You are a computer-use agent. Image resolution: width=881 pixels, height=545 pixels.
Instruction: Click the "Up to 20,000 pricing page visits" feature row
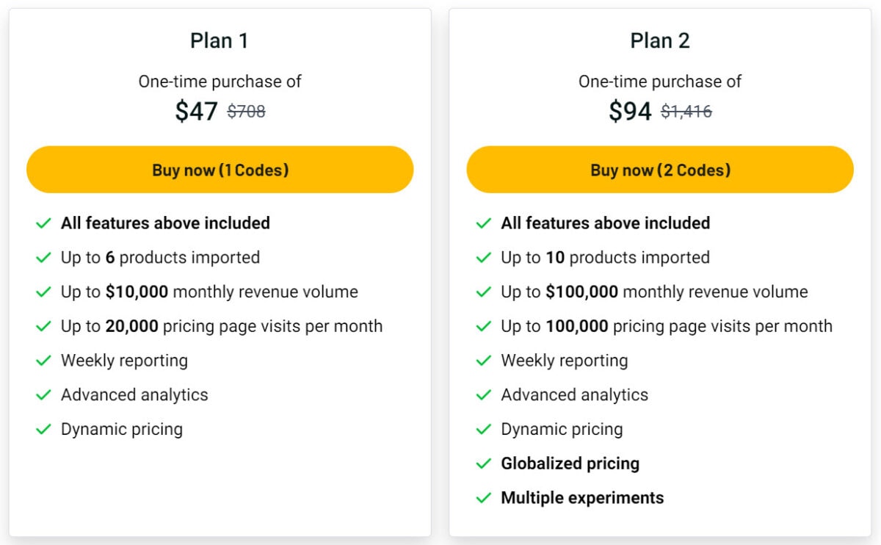click(x=220, y=326)
